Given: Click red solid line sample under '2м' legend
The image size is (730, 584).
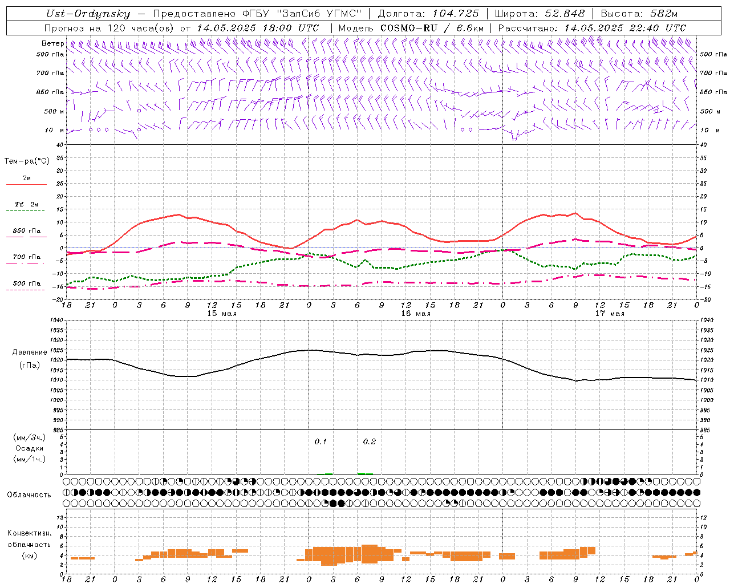Looking at the screenshot, I should tap(26, 185).
